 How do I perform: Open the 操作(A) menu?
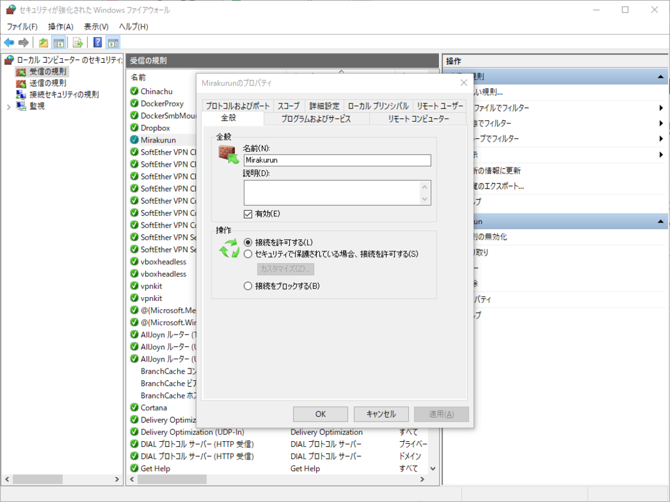61,27
